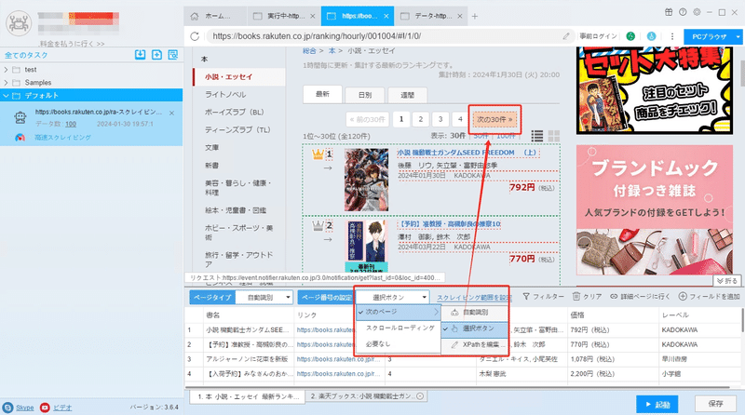This screenshot has width=745, height=415.
Task: Switch to list view icon on the ranking page
Action: point(537,136)
